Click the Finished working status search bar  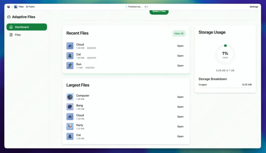[x=137, y=7]
